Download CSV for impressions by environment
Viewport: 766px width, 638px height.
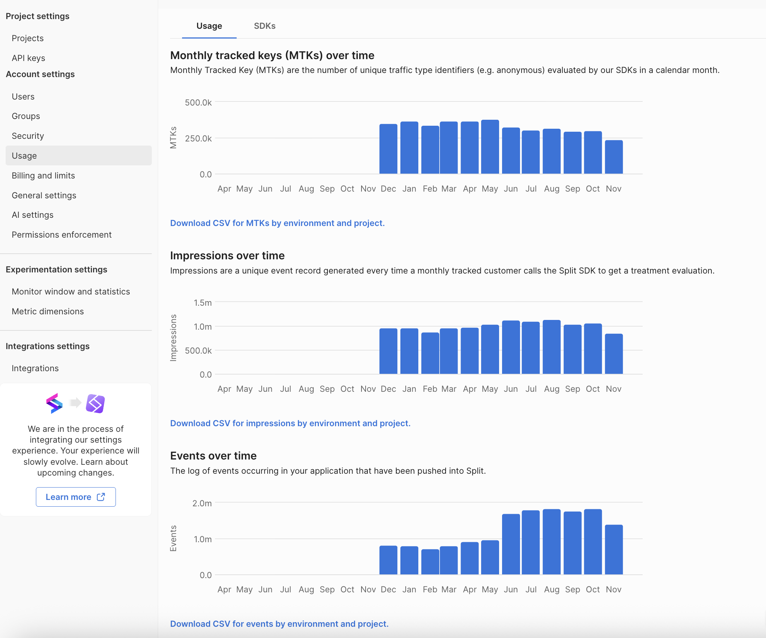290,423
